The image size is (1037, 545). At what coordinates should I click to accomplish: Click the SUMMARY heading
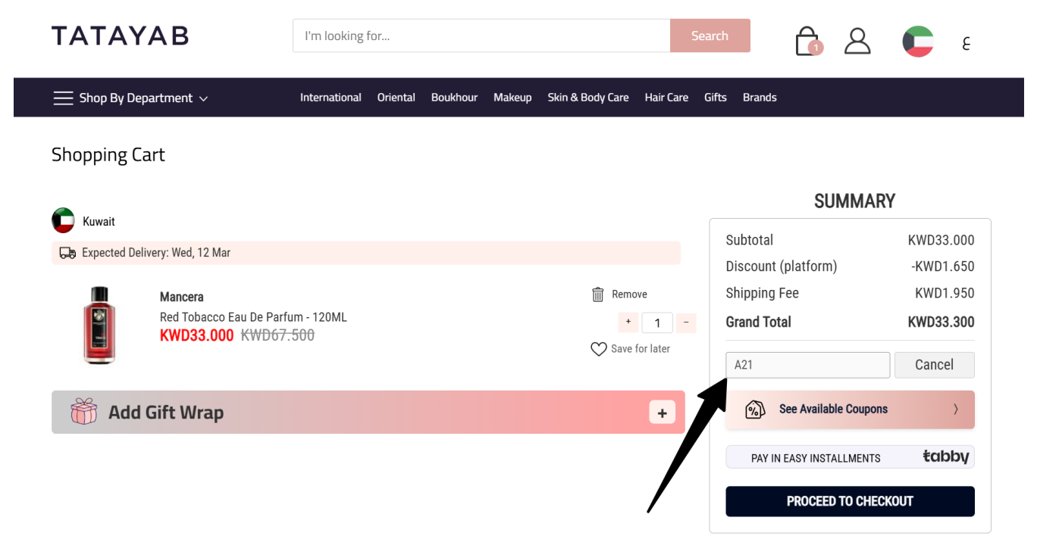pyautogui.click(x=854, y=201)
